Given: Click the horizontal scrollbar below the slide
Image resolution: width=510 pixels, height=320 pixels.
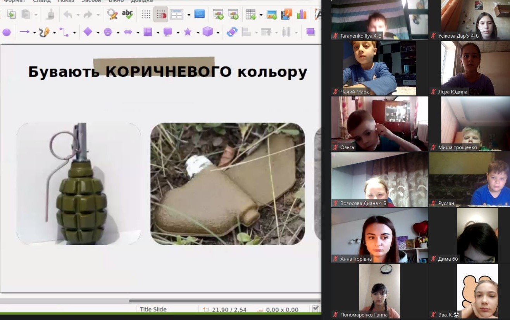Looking at the screenshot, I should pyautogui.click(x=225, y=301).
